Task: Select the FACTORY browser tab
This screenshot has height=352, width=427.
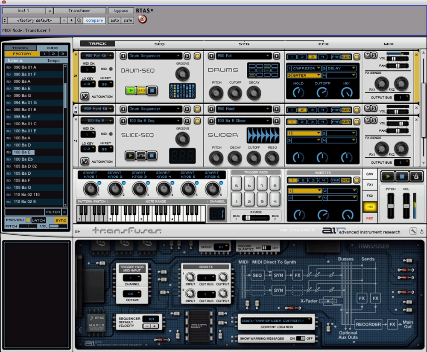Action: click(x=22, y=54)
